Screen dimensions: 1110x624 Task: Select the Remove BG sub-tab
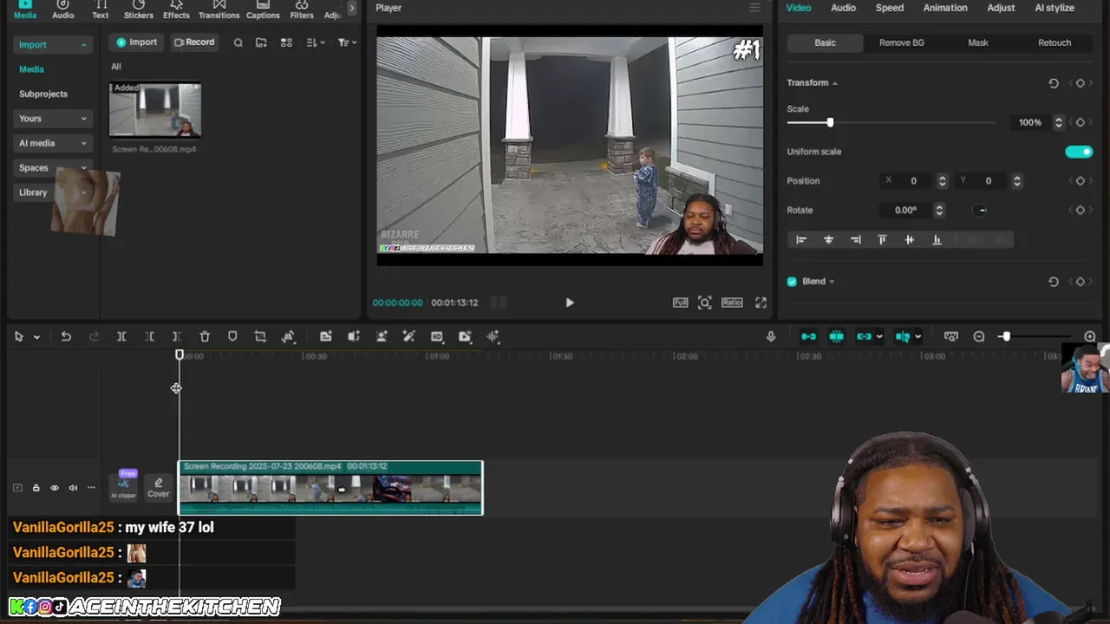pyautogui.click(x=901, y=42)
